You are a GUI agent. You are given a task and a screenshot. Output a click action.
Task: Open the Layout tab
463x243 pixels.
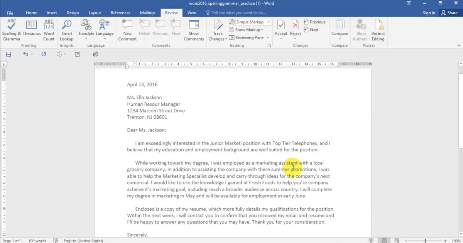point(95,13)
